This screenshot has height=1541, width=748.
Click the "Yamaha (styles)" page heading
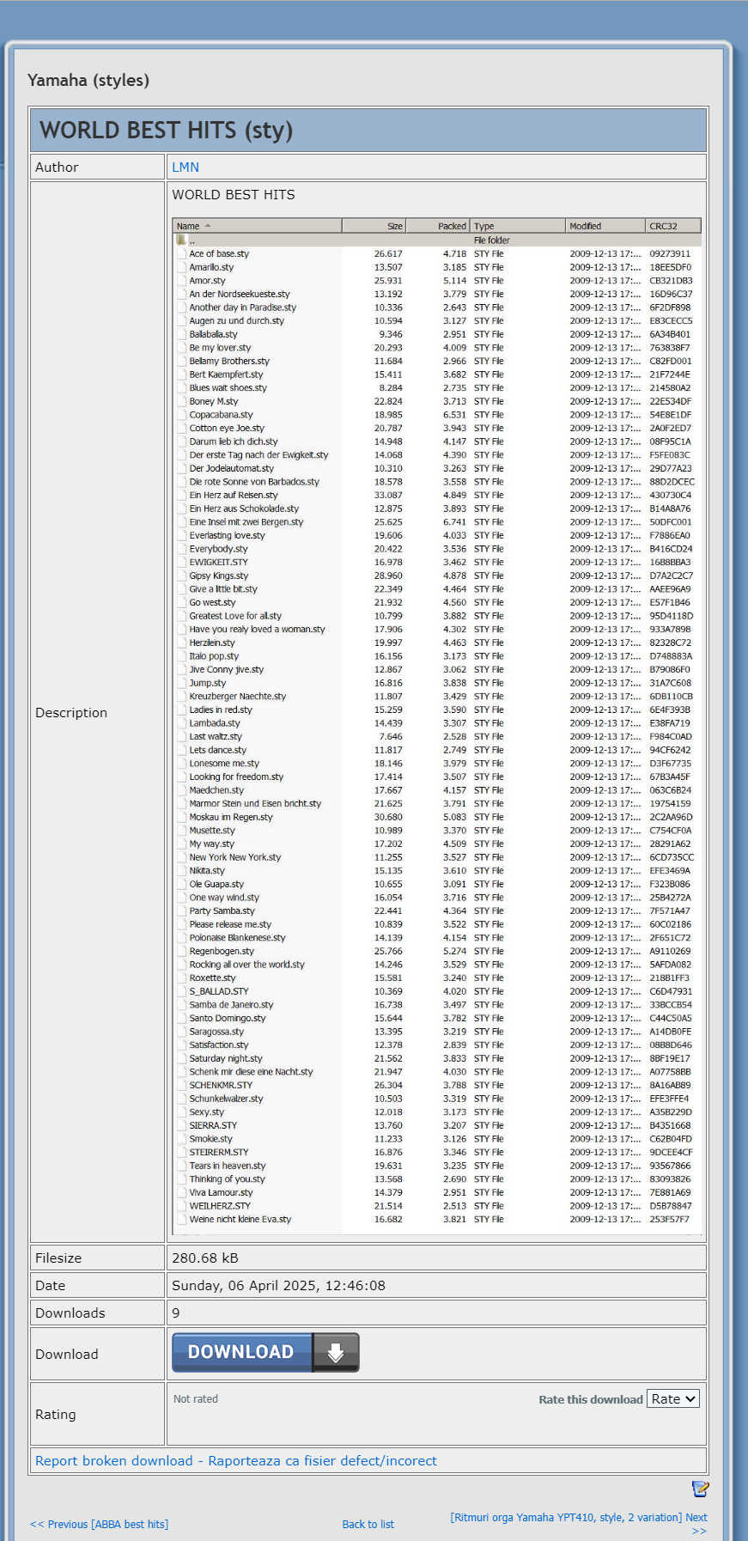pyautogui.click(x=88, y=80)
